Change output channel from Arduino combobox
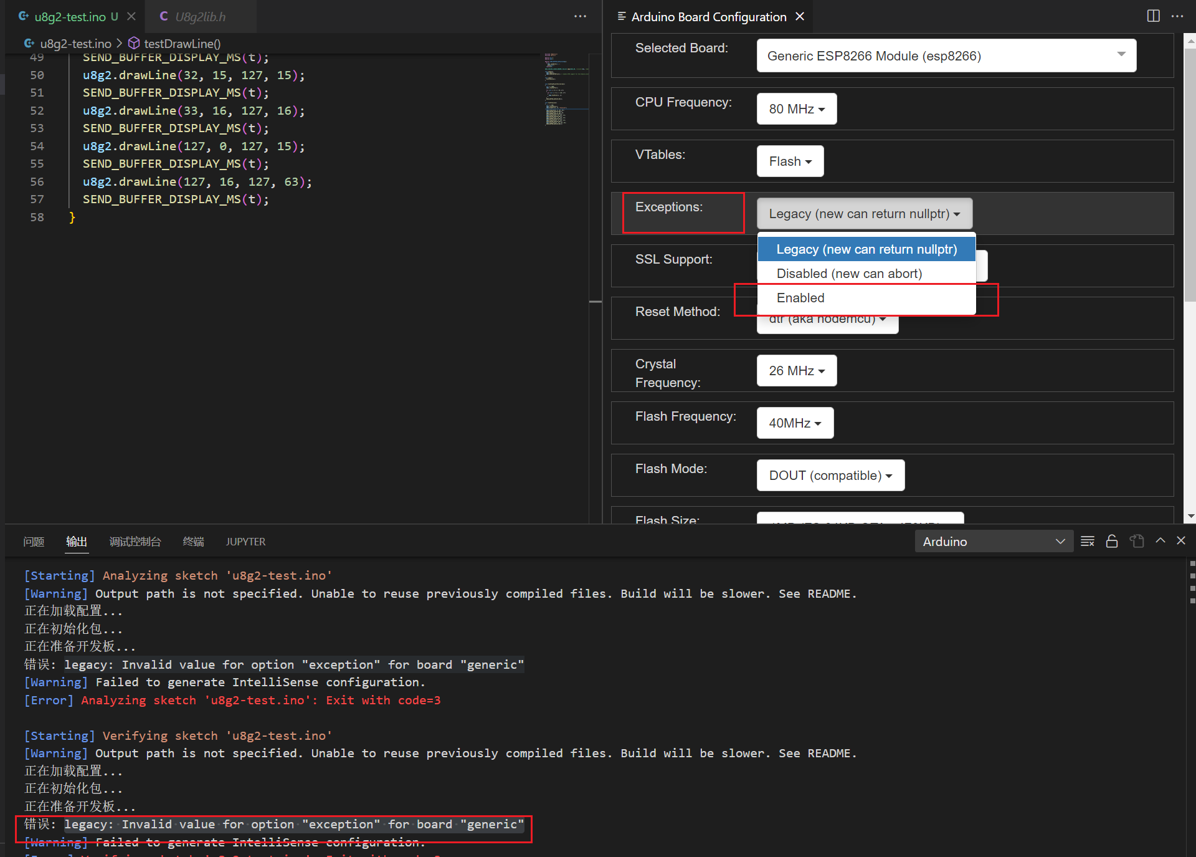Image resolution: width=1196 pixels, height=857 pixels. pos(994,541)
